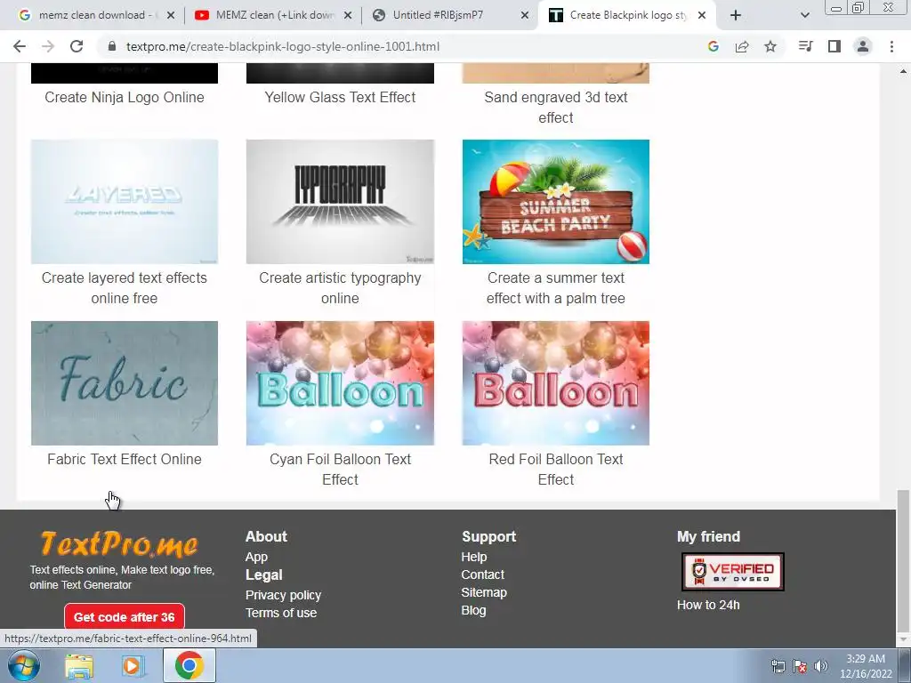Image resolution: width=911 pixels, height=683 pixels.
Task: Open the Summer Beach Party thumbnail
Action: pyautogui.click(x=556, y=202)
